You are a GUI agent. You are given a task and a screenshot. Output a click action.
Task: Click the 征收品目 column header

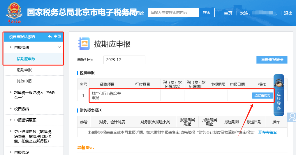pos(142,84)
